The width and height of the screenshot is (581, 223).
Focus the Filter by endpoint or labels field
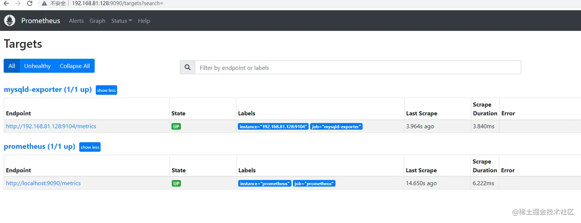pyautogui.click(x=358, y=67)
